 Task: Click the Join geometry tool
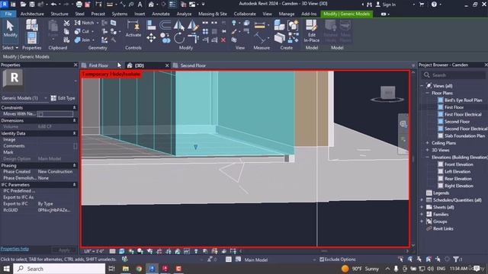(82, 40)
